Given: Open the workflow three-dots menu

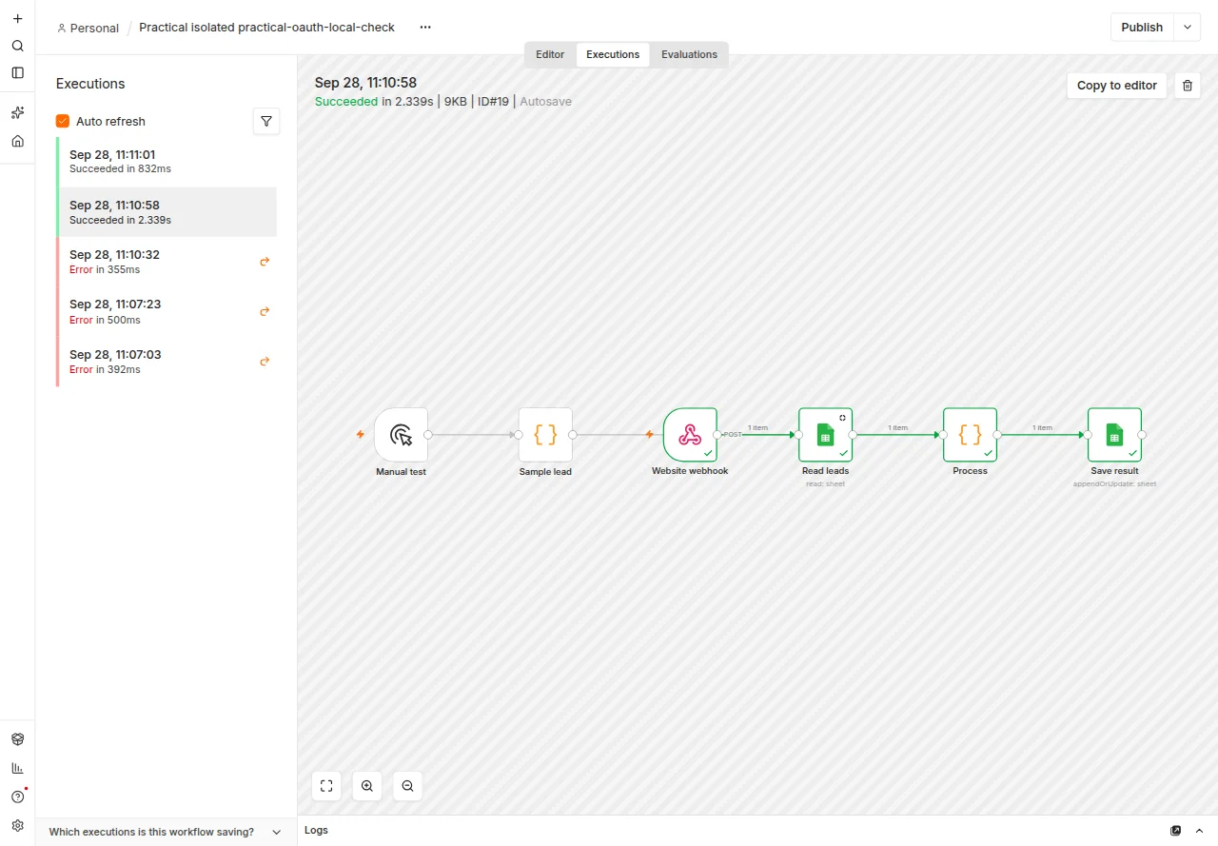Looking at the screenshot, I should click(425, 28).
